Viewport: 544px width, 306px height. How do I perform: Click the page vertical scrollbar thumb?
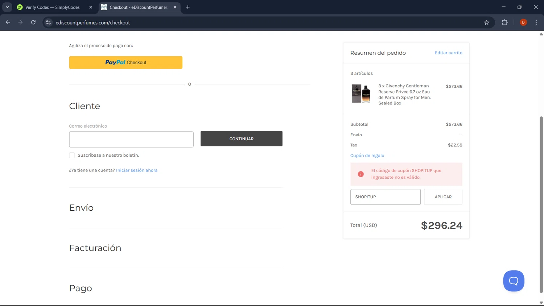pos(541,204)
